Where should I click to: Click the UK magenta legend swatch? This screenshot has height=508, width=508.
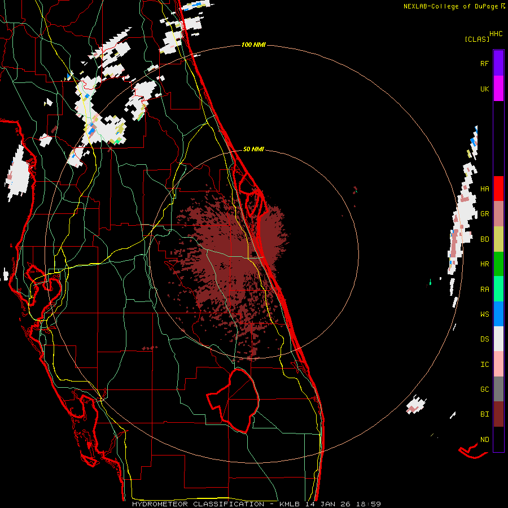(498, 89)
